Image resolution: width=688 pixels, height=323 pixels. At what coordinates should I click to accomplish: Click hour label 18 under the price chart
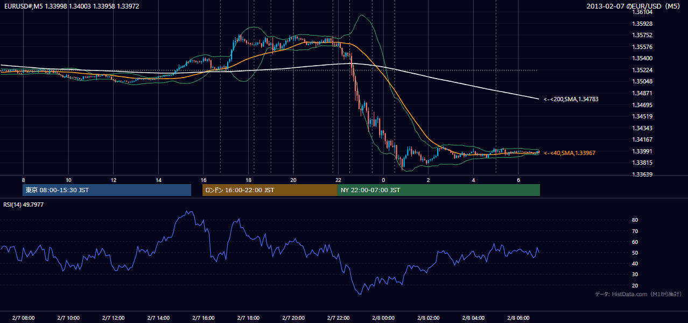pos(248,180)
